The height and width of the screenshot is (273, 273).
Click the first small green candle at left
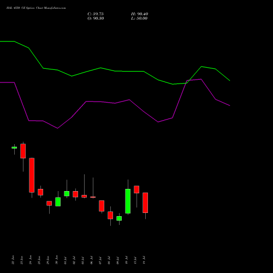click(14, 147)
